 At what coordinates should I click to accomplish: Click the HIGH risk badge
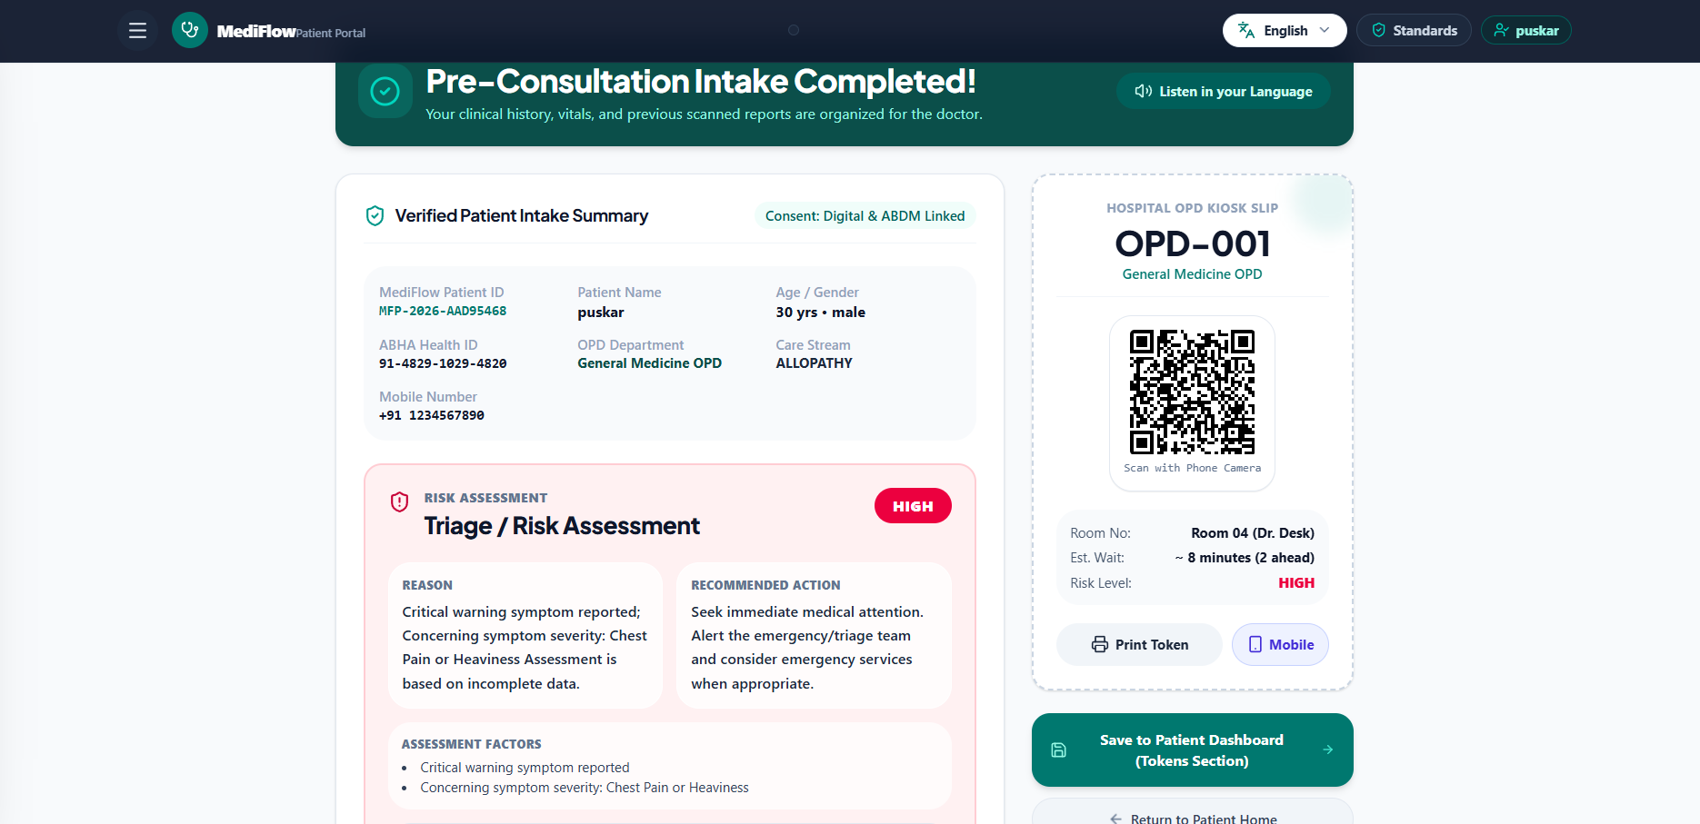click(x=913, y=506)
